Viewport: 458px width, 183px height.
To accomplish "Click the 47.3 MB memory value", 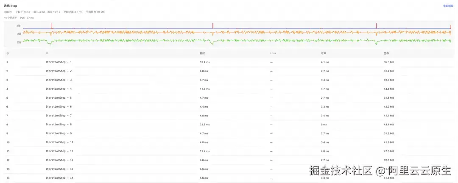I will click(389, 151).
